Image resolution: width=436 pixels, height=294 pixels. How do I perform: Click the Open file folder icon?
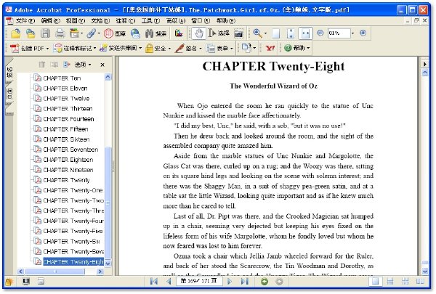pos(15,33)
